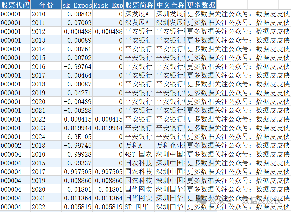Click year 2016 cell for stock 000001
Image resolution: width=291 pixels, height=212 pixels.
coord(46,66)
